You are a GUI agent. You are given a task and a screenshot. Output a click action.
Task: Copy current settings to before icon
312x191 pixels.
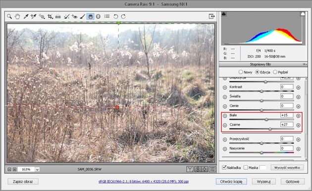[x=205, y=169]
